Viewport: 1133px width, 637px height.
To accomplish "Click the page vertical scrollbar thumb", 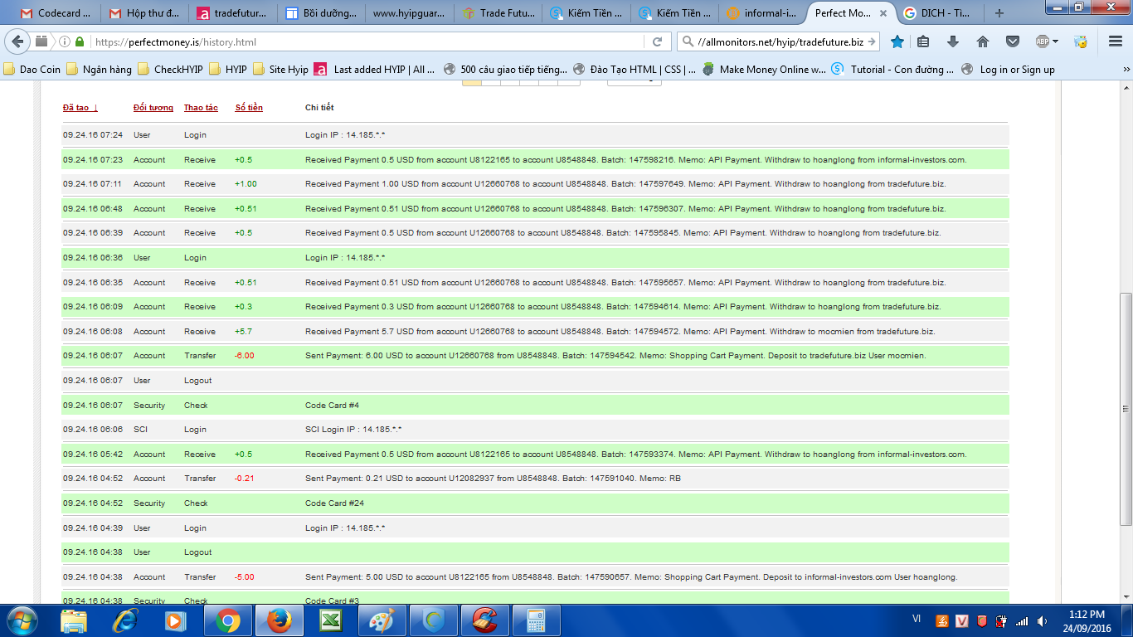I will [1126, 408].
